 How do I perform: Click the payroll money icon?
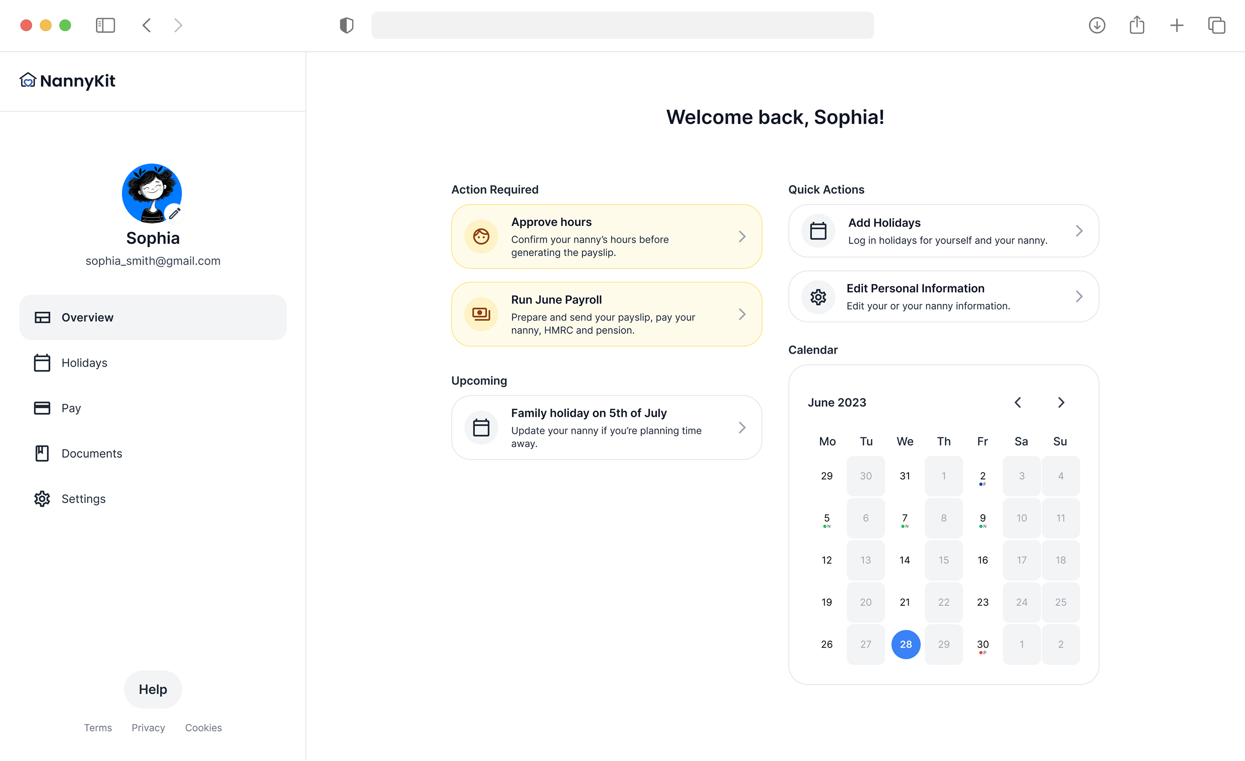click(x=480, y=314)
